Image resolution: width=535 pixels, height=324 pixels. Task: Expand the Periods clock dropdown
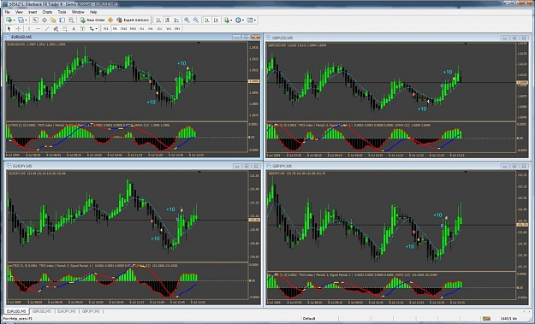pyautogui.click(x=243, y=21)
